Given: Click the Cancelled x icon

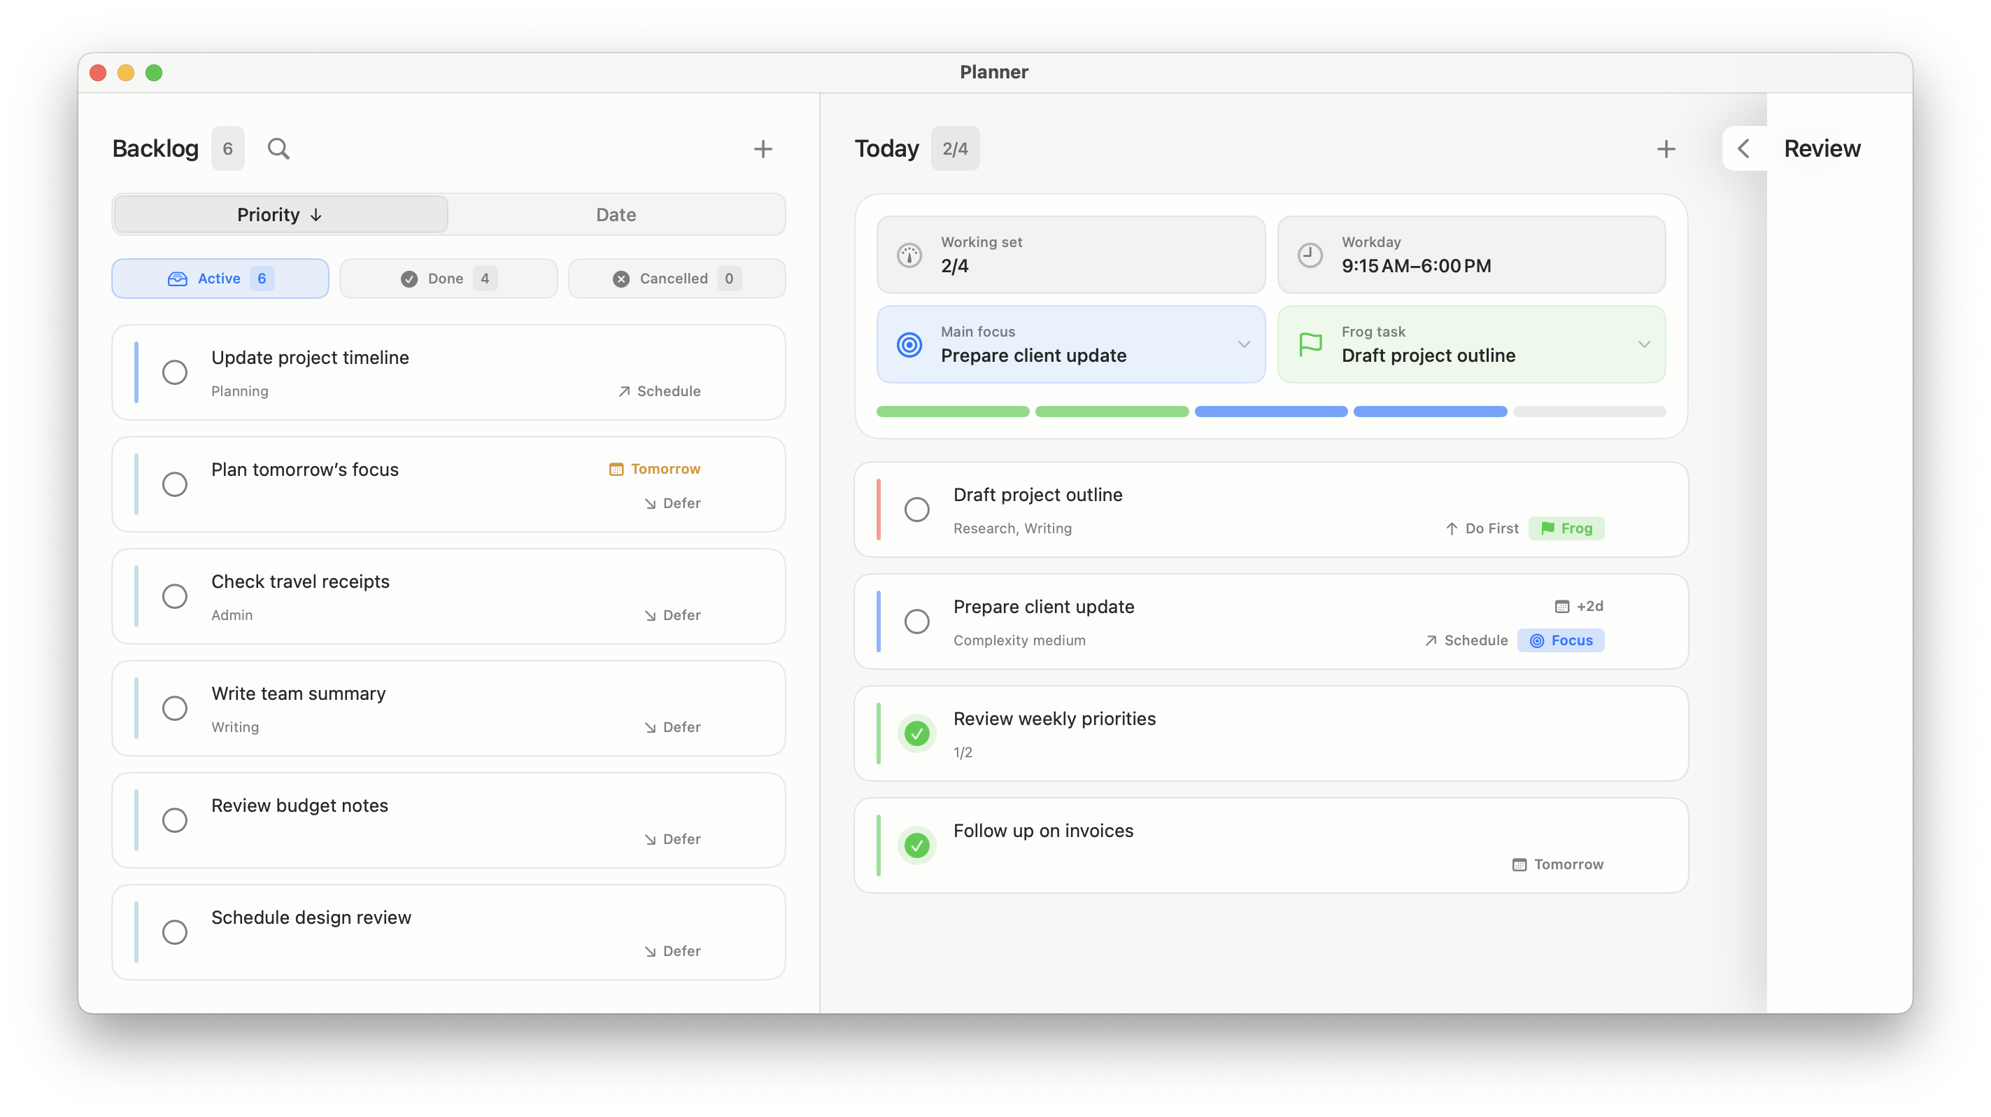Looking at the screenshot, I should click(x=621, y=279).
